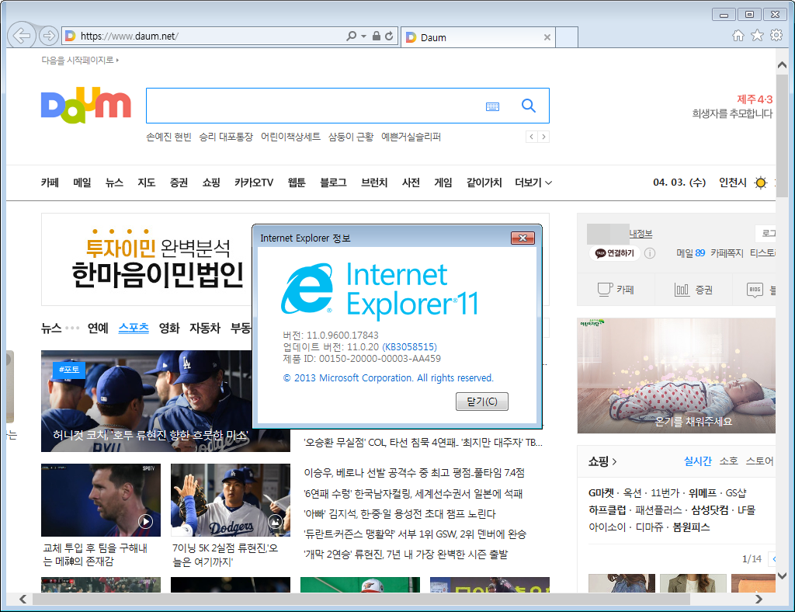Show next suggested search keywords

(543, 137)
